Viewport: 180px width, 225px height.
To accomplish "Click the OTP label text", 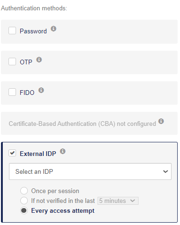I will [x=26, y=62].
